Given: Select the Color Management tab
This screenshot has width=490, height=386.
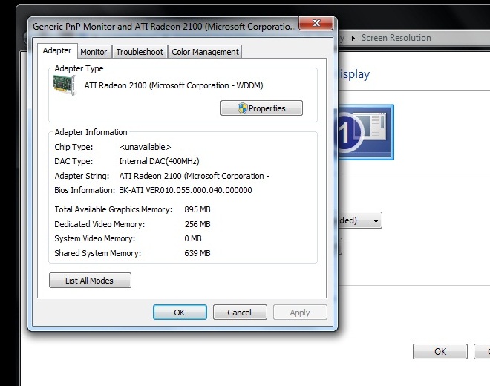Looking at the screenshot, I should point(205,52).
